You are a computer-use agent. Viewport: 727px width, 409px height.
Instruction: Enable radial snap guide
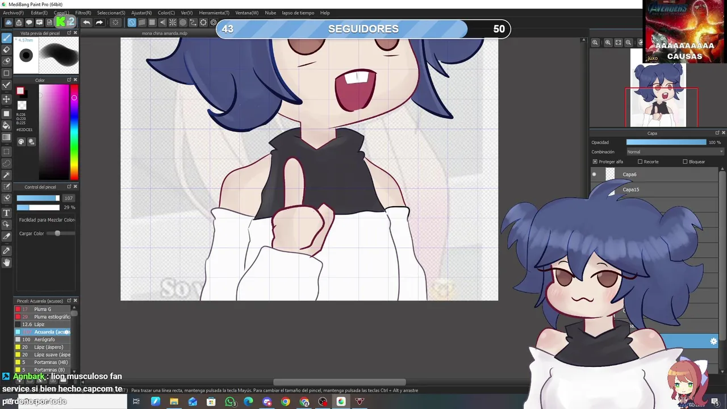[x=173, y=23]
